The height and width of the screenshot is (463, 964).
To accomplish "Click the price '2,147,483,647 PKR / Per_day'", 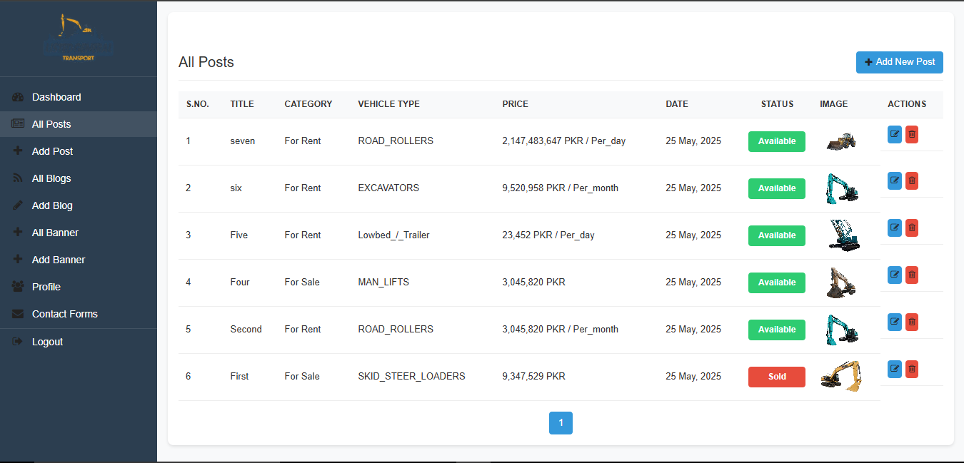I will pos(564,141).
